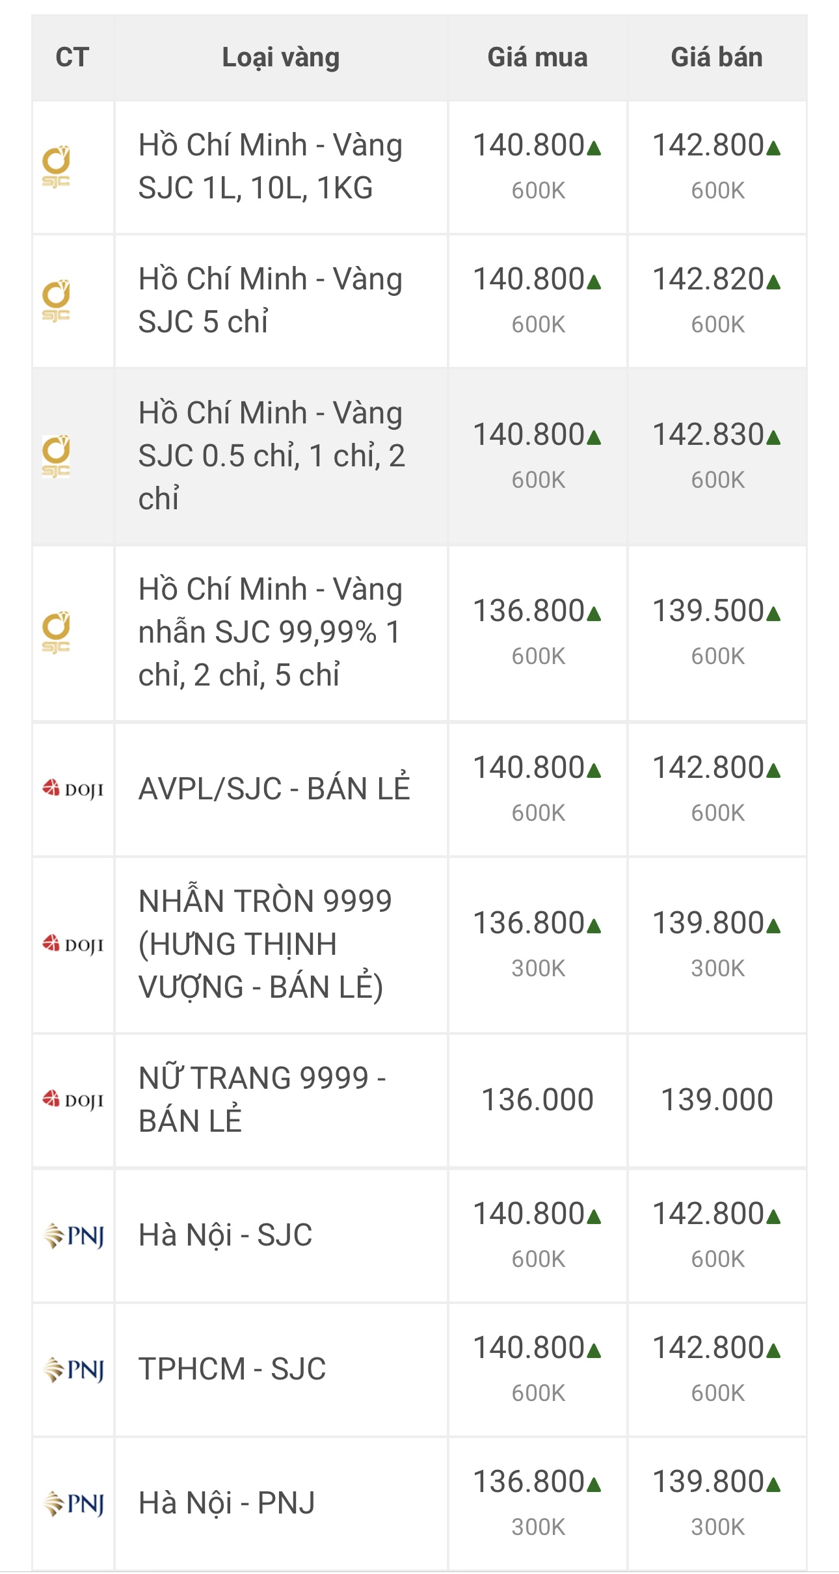The width and height of the screenshot is (839, 1574).
Task: Click sell price 142.830 for SJC 0.5 chỉ
Action: click(708, 434)
